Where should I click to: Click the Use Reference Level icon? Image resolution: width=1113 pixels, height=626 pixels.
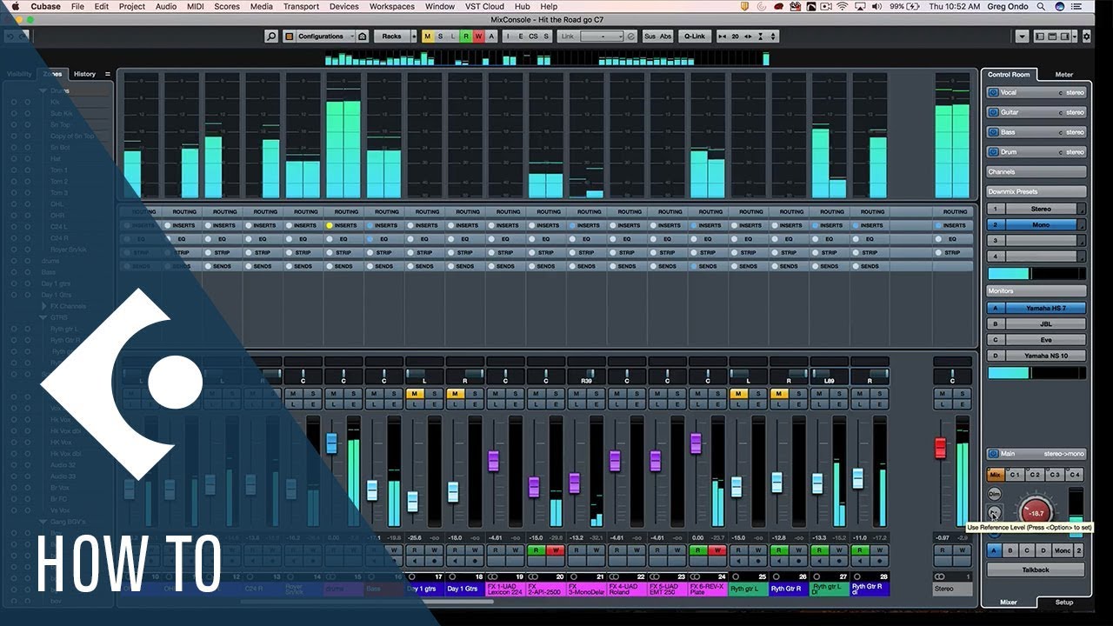(995, 513)
